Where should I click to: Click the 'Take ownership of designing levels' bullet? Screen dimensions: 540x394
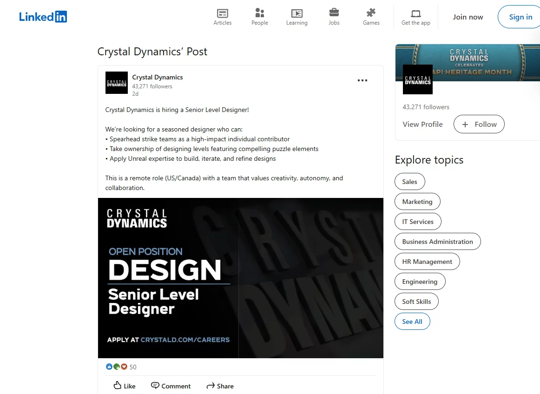coord(212,149)
